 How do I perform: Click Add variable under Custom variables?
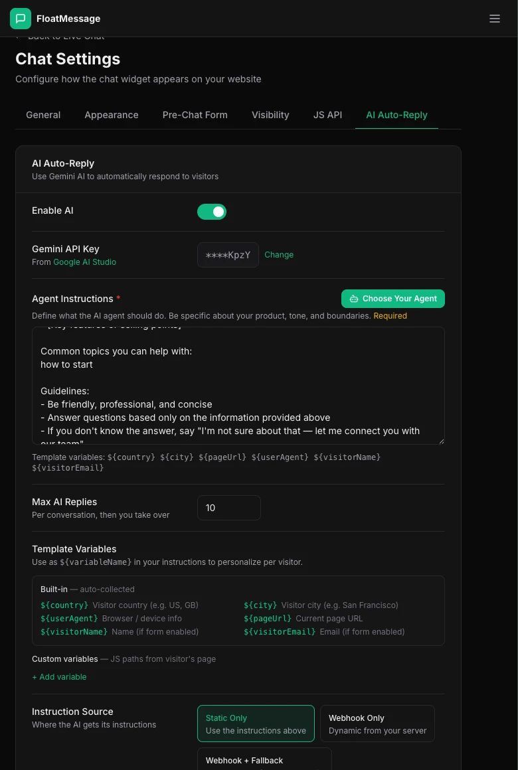pyautogui.click(x=59, y=676)
